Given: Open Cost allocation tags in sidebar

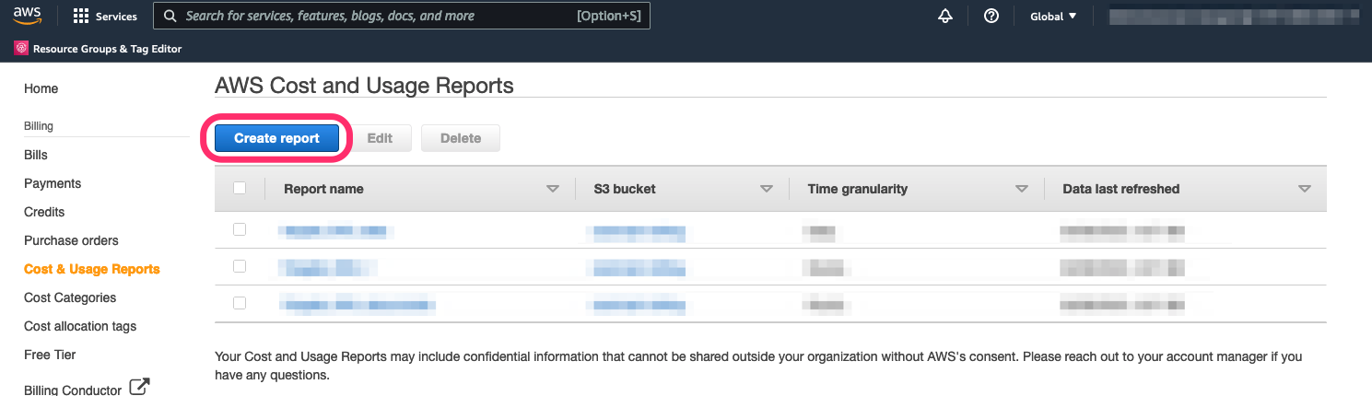Looking at the screenshot, I should coord(80,326).
